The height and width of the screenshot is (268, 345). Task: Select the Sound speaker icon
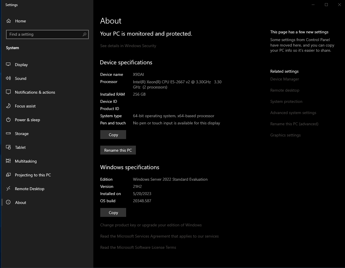point(8,78)
